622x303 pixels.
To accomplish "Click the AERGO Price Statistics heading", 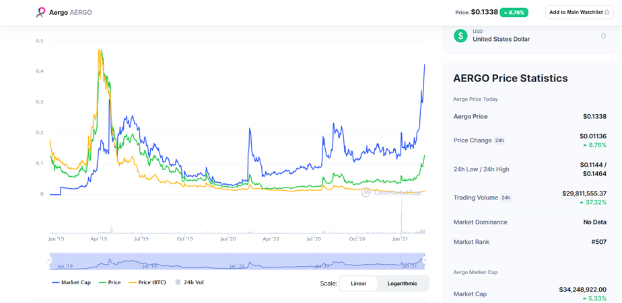I will point(510,78).
